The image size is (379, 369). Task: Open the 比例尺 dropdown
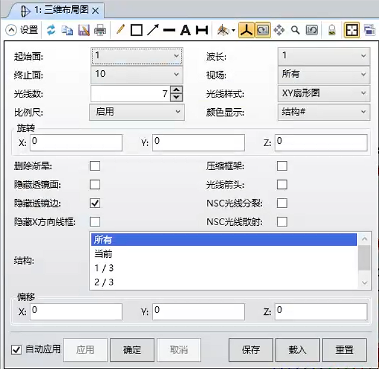(x=137, y=112)
